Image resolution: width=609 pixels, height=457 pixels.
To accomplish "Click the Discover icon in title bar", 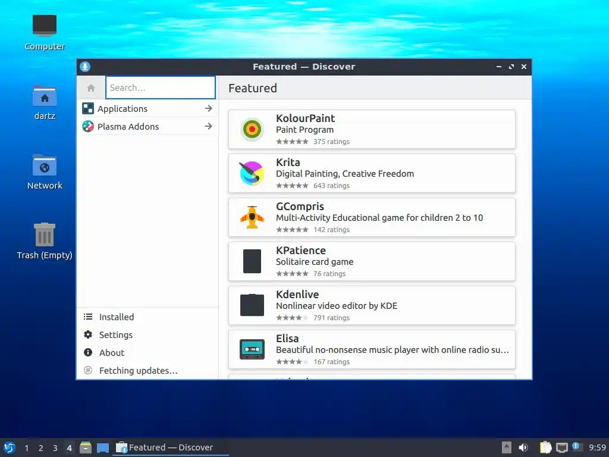I will [x=85, y=67].
